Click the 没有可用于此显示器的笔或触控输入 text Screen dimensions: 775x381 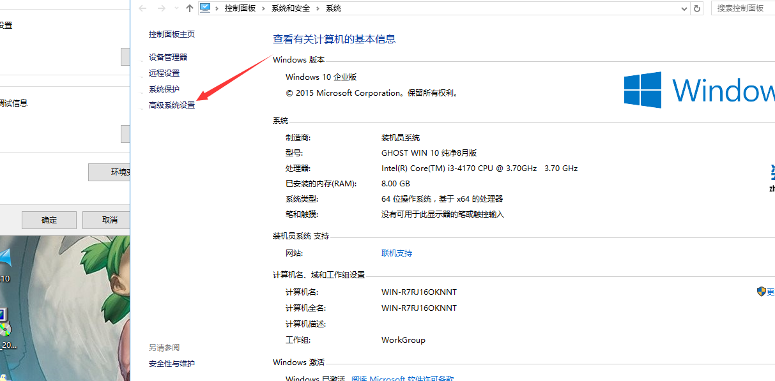(x=443, y=214)
